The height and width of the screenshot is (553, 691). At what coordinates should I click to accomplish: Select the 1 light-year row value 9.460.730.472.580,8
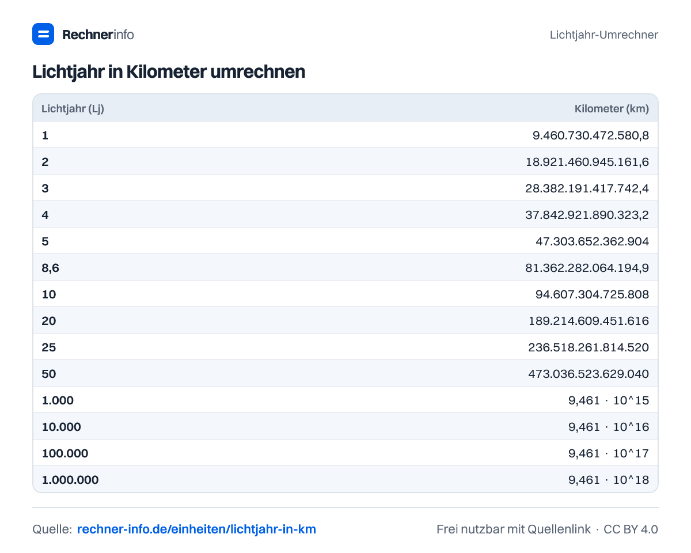coord(591,135)
